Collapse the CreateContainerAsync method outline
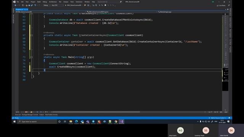 [32, 35]
